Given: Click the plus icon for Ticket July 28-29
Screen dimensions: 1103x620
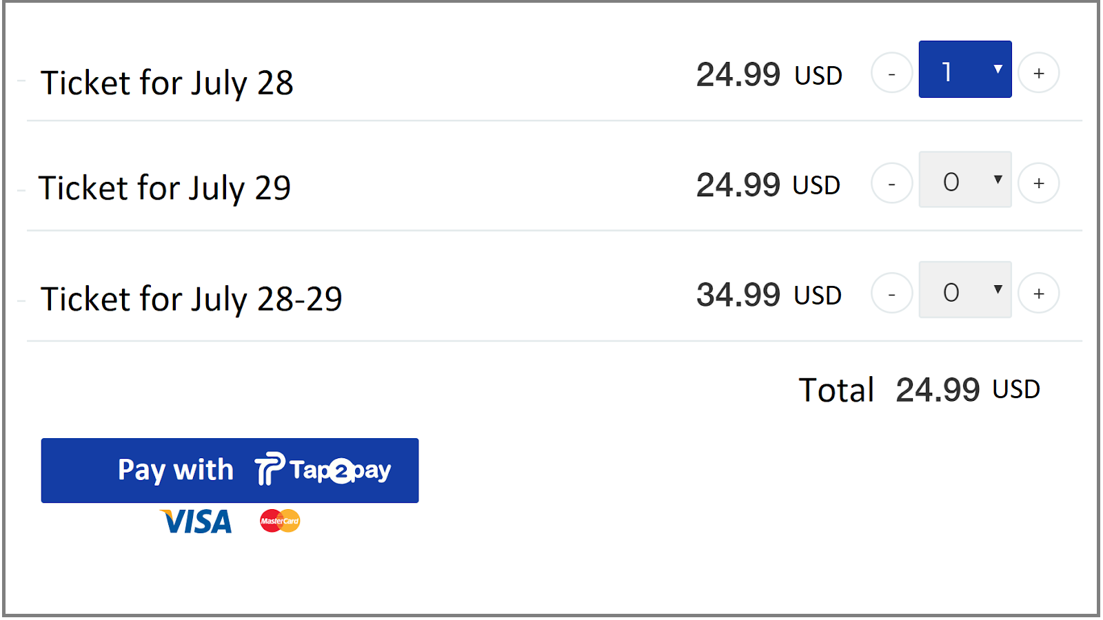Looking at the screenshot, I should click(1038, 293).
